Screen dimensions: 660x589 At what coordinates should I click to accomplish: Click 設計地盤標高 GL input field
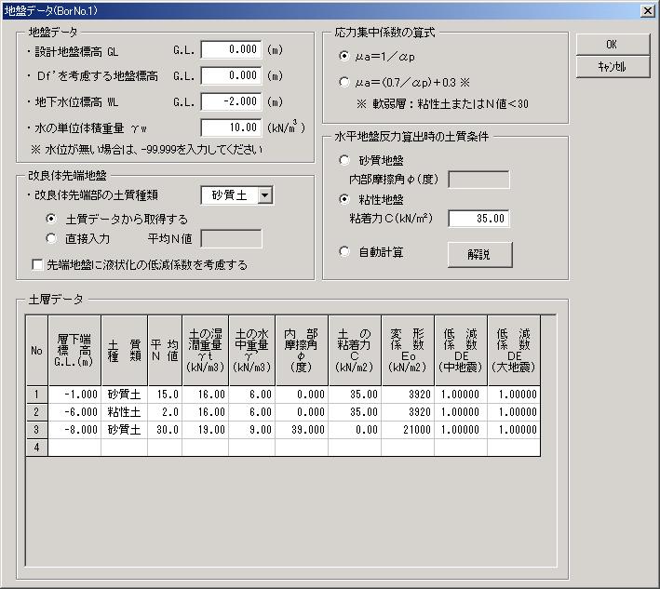click(x=231, y=49)
